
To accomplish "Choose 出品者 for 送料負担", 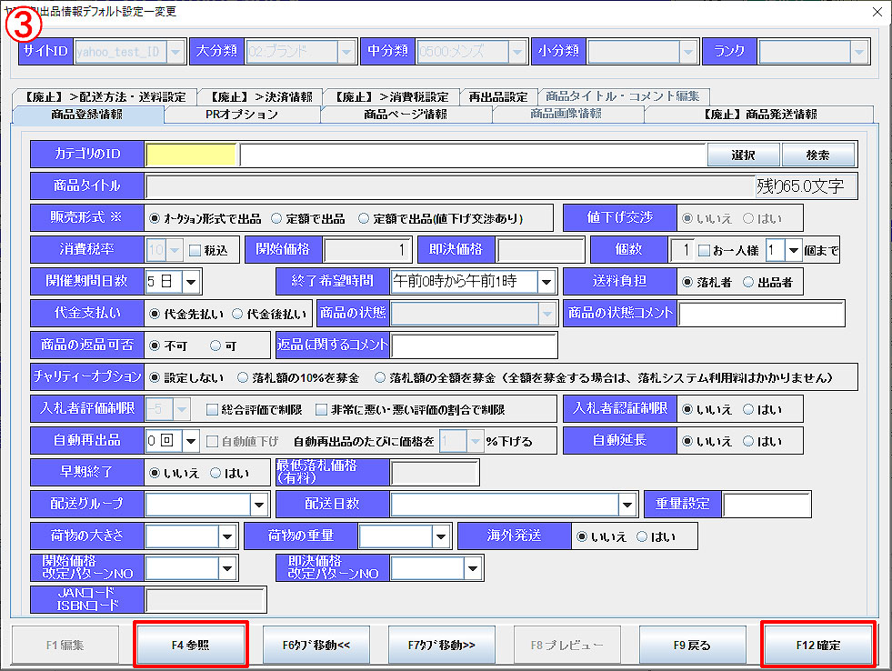I will coord(748,282).
